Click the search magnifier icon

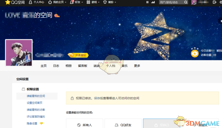point(186,2)
